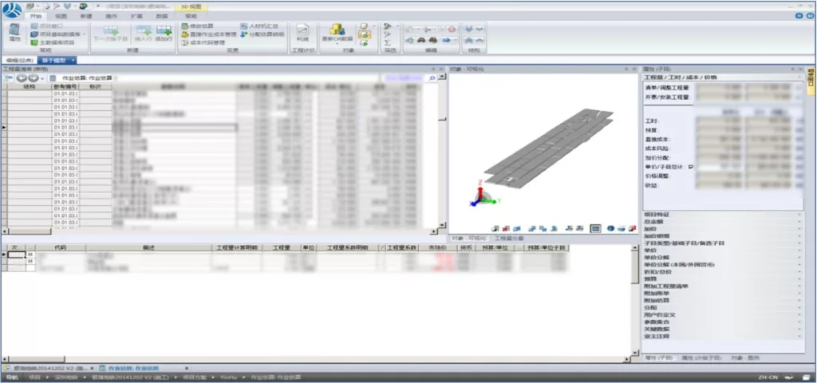Click the Sigma sum icon in filter group

[388, 44]
